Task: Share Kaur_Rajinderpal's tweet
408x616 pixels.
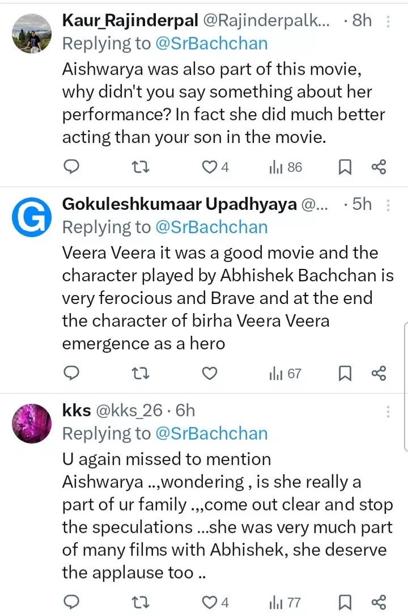Action: point(378,167)
